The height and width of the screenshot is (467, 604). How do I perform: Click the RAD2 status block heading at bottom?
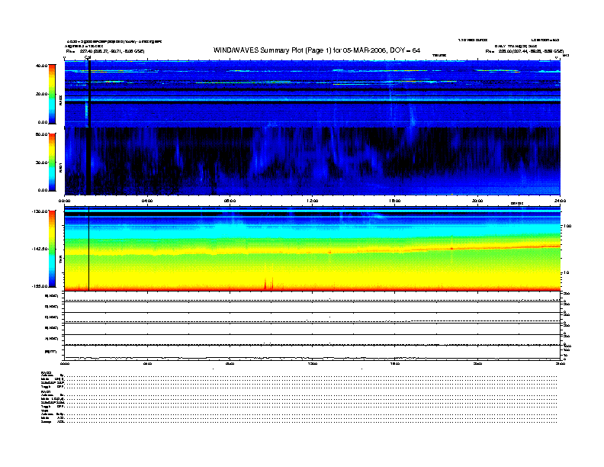pyautogui.click(x=45, y=372)
